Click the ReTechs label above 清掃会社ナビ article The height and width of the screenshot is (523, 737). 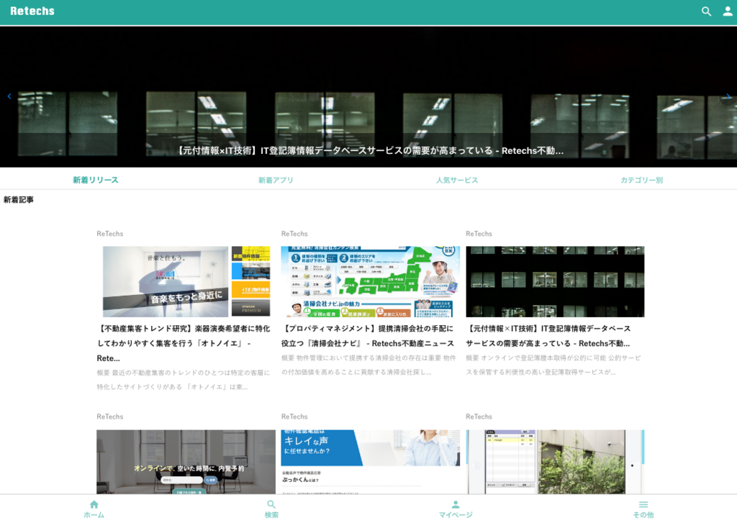[294, 234]
